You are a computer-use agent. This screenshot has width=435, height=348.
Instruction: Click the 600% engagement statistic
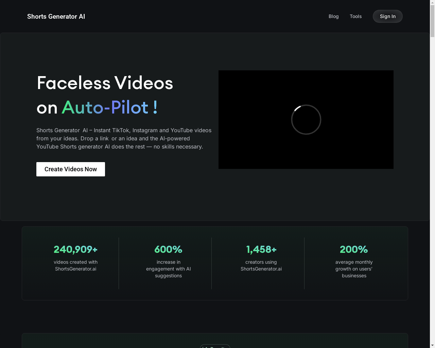(x=168, y=249)
